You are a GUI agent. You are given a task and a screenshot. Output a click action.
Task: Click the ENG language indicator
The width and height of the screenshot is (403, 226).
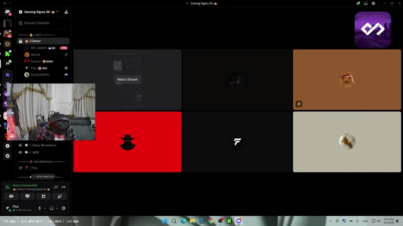tap(365, 221)
